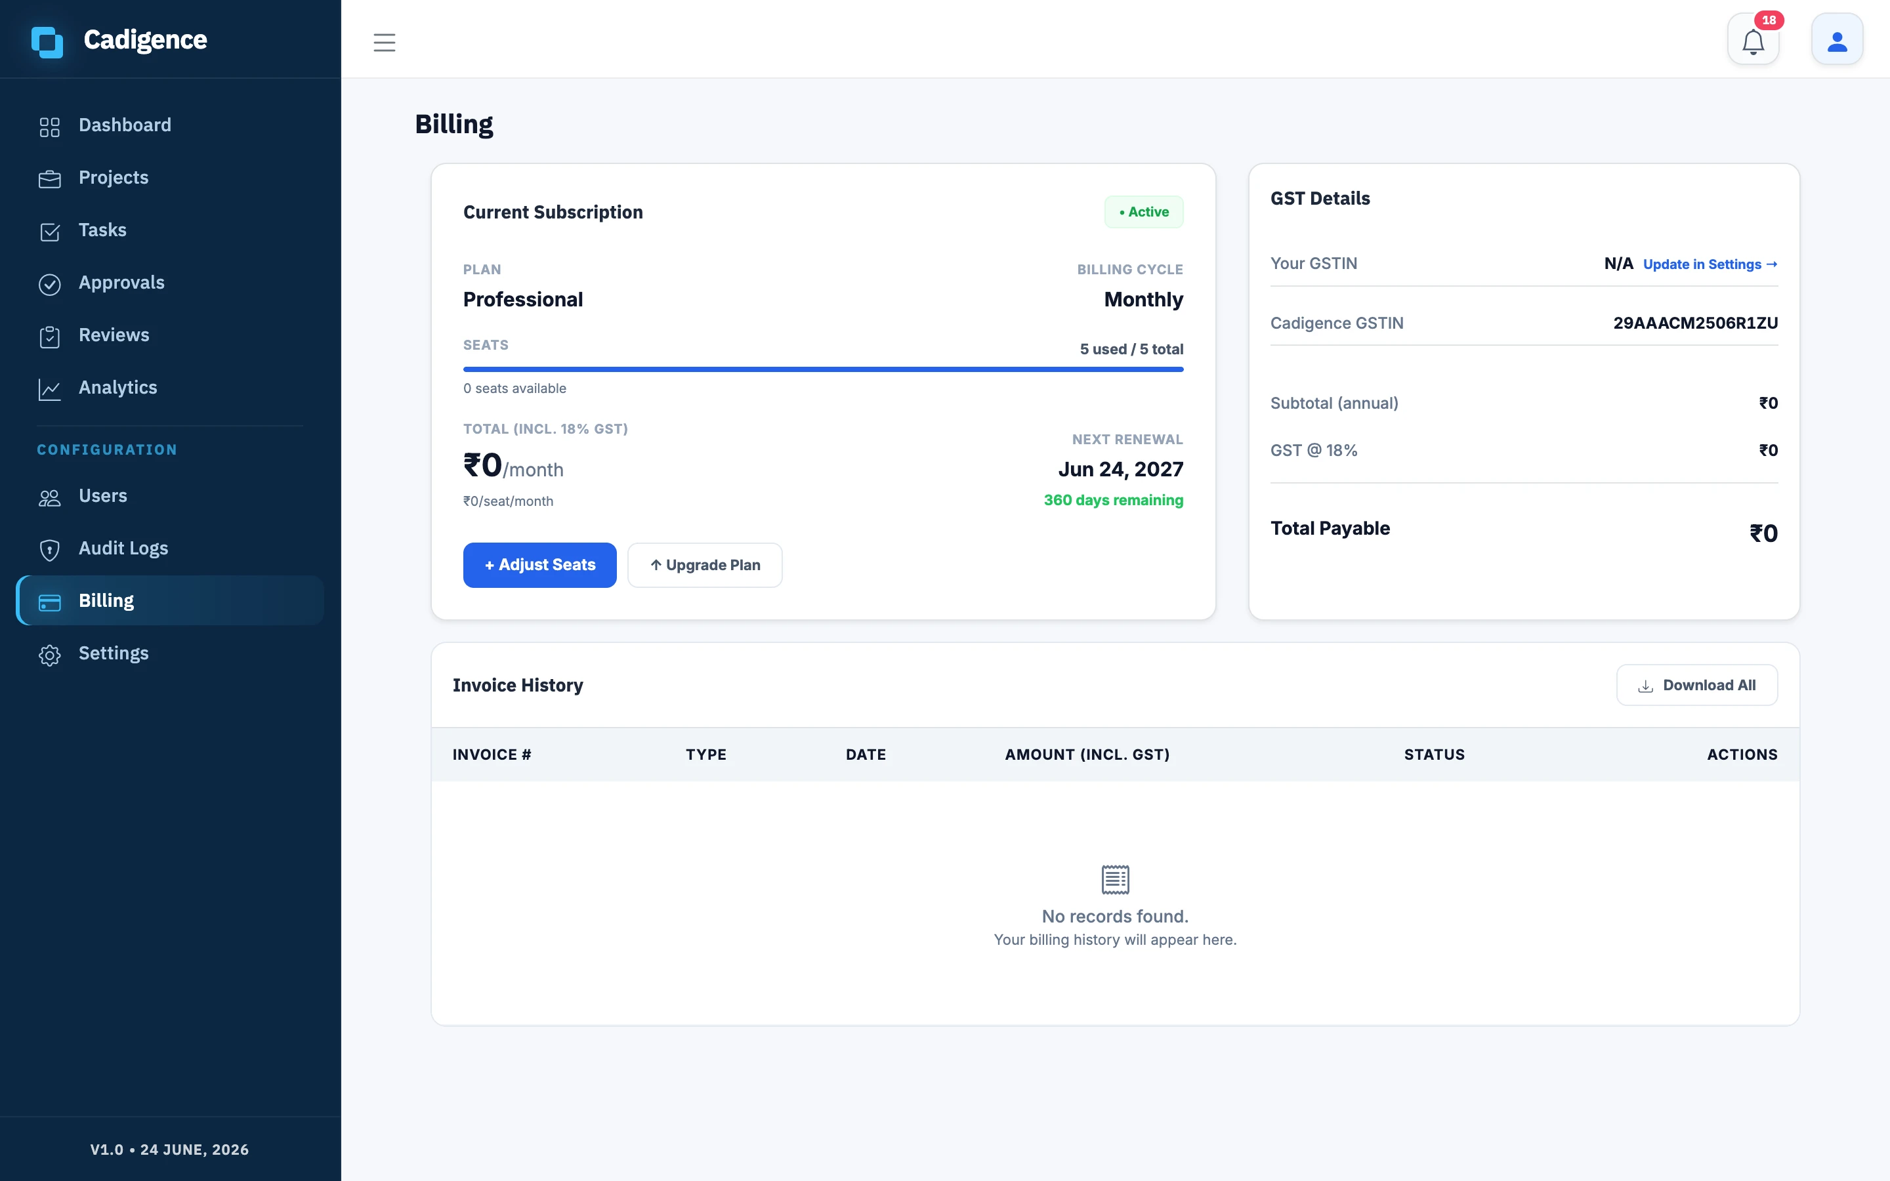Screen dimensions: 1890x1181
Task: Click the Billing card icon
Action: click(50, 602)
